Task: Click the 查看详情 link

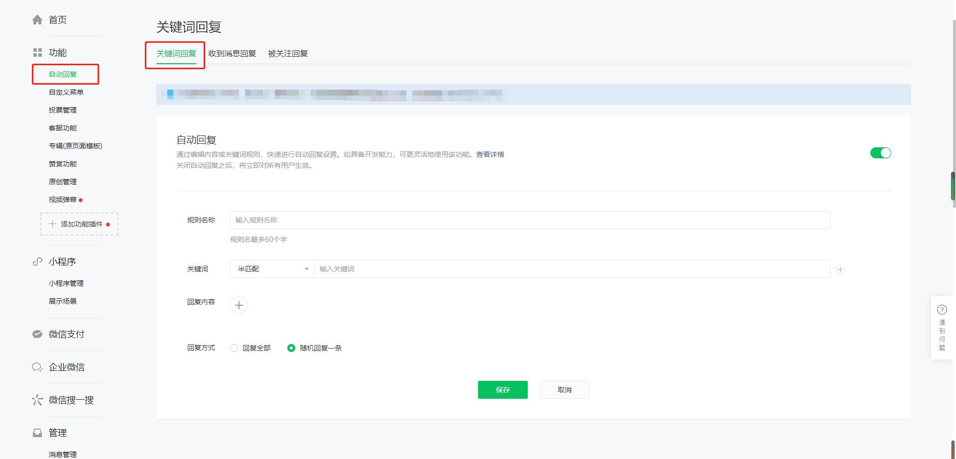Action: (x=489, y=154)
